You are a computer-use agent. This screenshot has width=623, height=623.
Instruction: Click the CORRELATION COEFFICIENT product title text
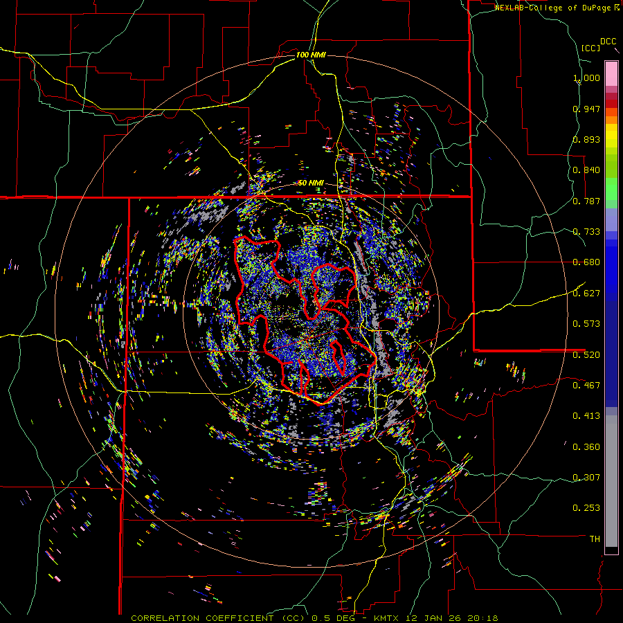coord(218,618)
